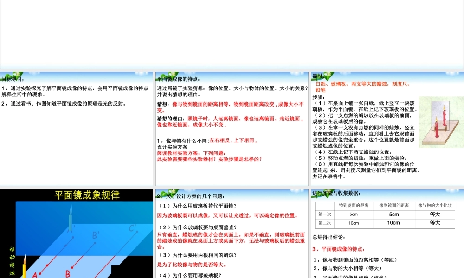Screen dimensions: 464x278
Task: Click the red point B label in diagram
Action: [68, 273]
